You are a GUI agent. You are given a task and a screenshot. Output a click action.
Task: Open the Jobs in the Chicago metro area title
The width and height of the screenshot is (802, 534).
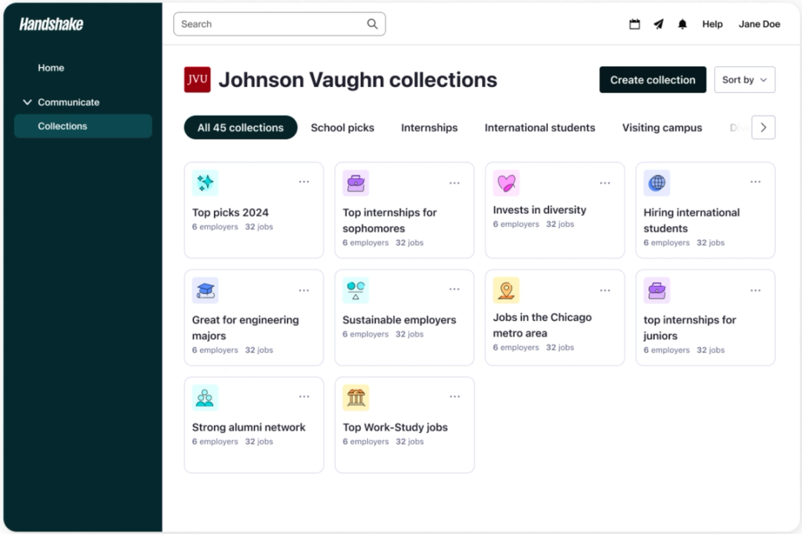click(x=542, y=325)
